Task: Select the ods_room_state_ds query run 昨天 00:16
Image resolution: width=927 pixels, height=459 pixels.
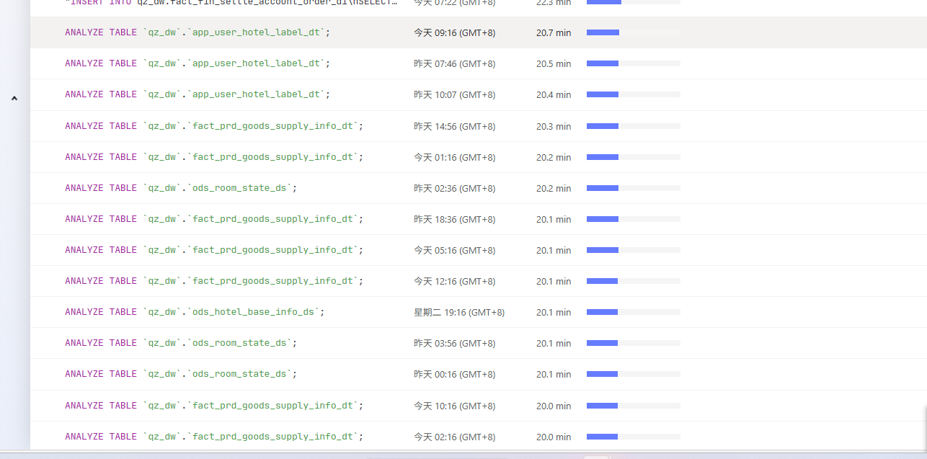Action: click(181, 374)
